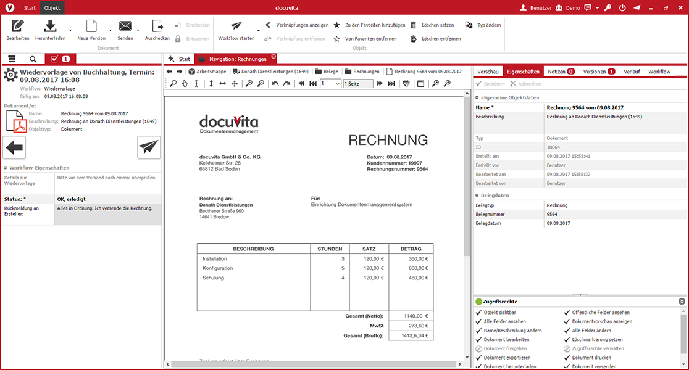Fit page to width with horizontal arrows icon
The image size is (689, 370).
point(222,83)
